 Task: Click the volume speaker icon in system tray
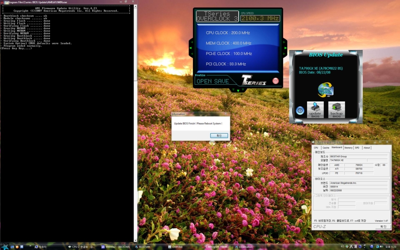pyautogui.click(x=381, y=247)
